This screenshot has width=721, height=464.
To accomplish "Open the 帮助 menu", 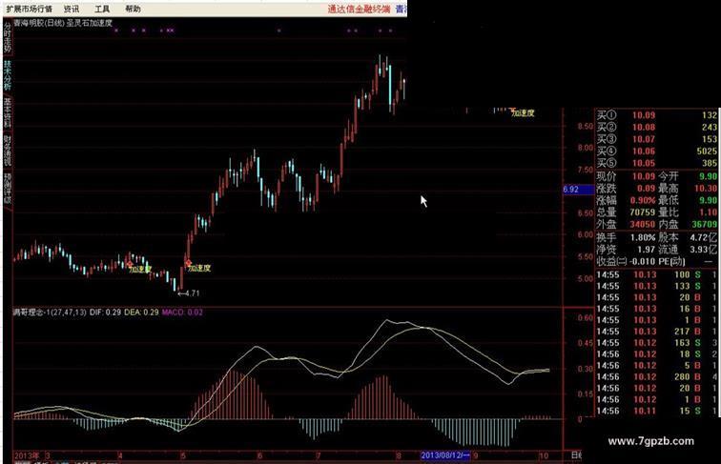I will pyautogui.click(x=133, y=9).
